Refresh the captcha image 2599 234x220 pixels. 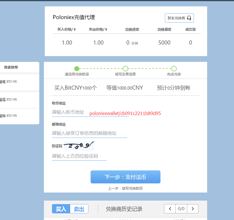pyautogui.click(x=79, y=146)
